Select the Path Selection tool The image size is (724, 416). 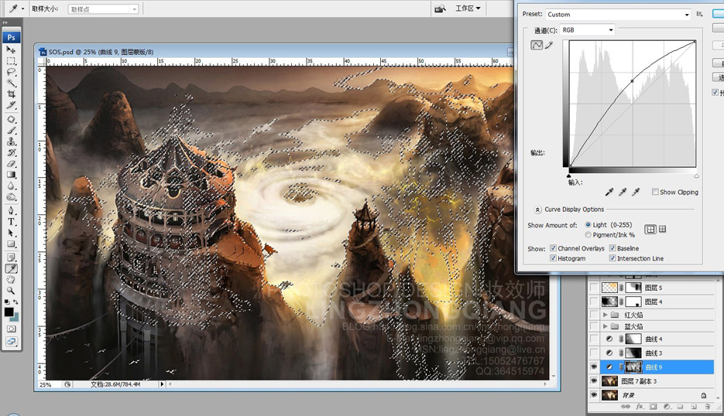[11, 233]
